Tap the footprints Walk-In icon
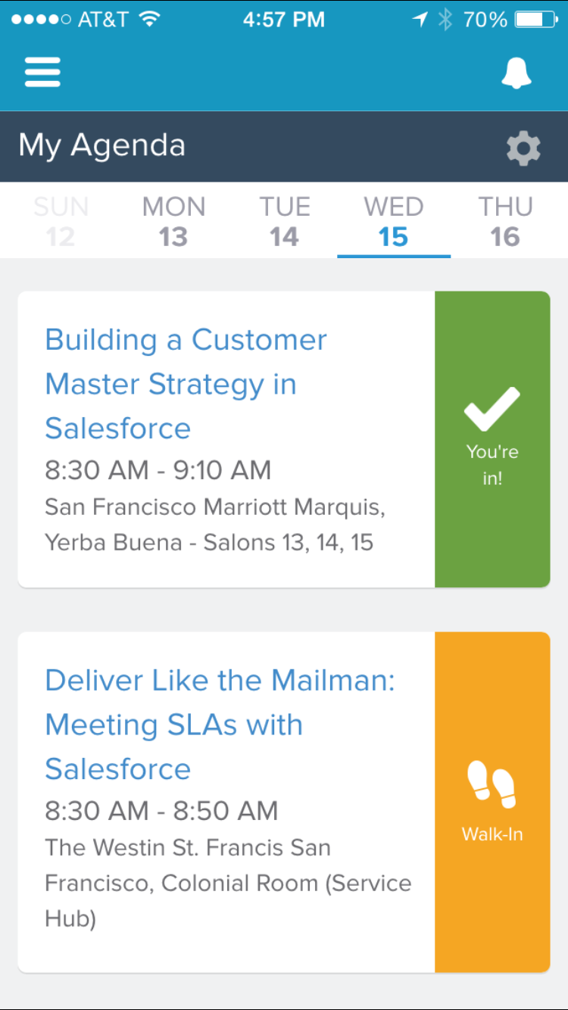 tap(491, 784)
